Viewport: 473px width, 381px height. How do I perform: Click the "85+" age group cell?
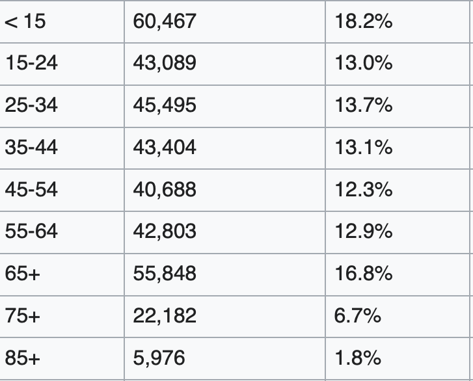pyautogui.click(x=22, y=358)
